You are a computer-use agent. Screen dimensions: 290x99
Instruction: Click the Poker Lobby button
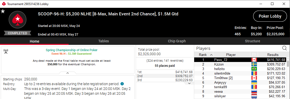[270, 16]
